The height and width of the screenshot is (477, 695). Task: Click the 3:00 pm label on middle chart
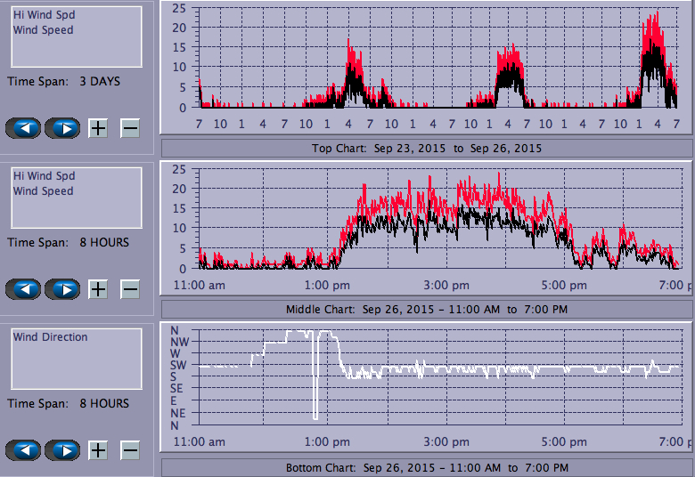(x=446, y=286)
